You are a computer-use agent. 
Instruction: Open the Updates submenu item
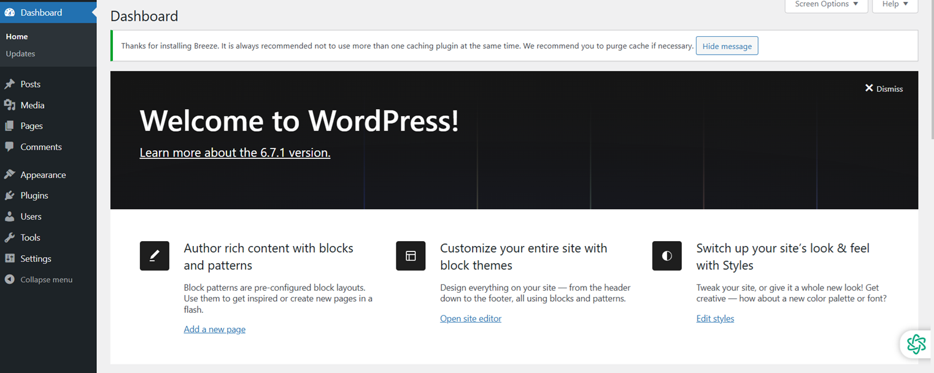click(21, 54)
